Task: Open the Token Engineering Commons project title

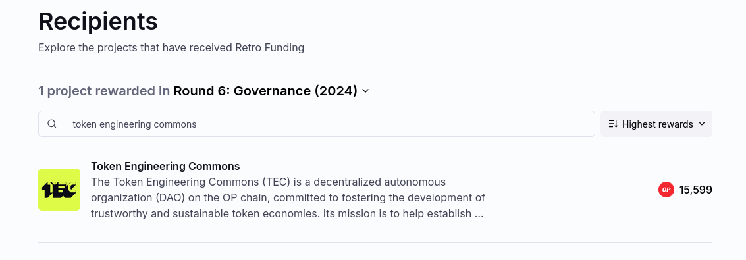Action: coord(165,166)
